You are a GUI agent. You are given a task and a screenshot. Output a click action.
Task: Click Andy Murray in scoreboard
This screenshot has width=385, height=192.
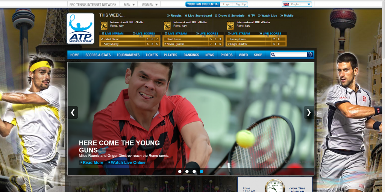pos(111,44)
